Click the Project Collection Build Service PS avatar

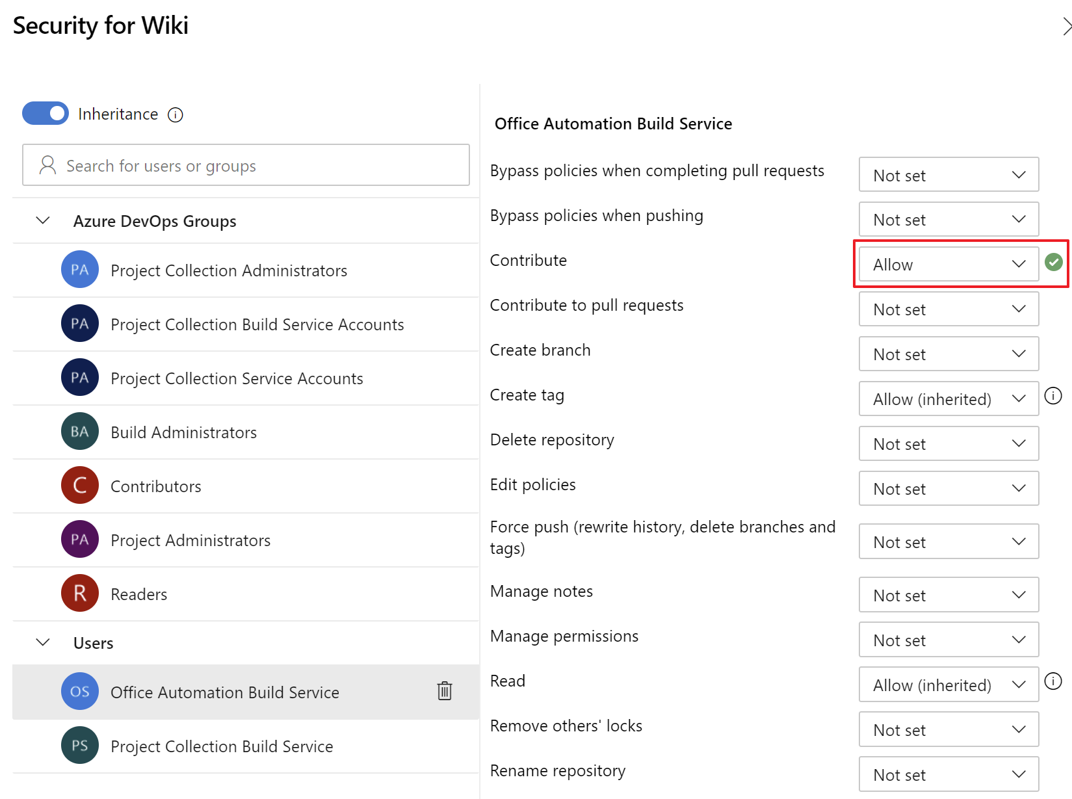(x=80, y=745)
